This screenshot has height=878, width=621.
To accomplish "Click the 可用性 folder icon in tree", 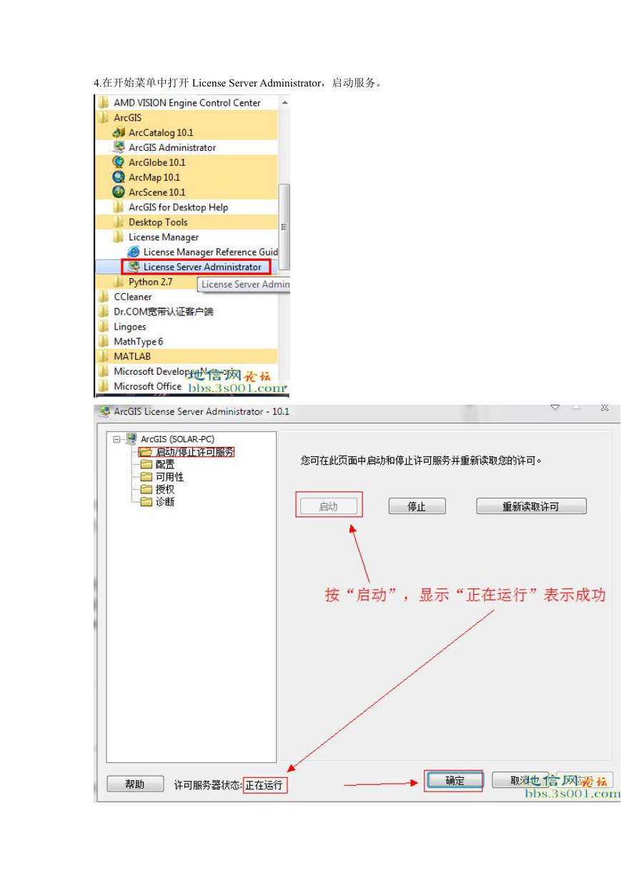I will coord(146,477).
